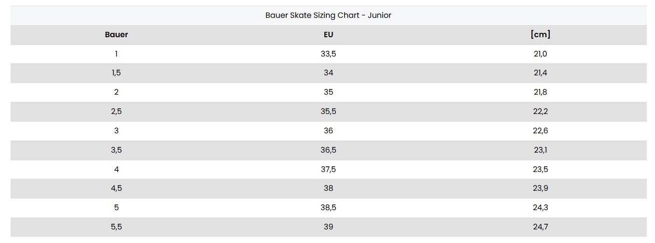Select Bauer size 4,5 cell

[116, 188]
